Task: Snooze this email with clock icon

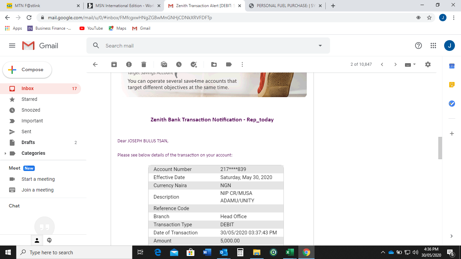Action: click(x=179, y=64)
